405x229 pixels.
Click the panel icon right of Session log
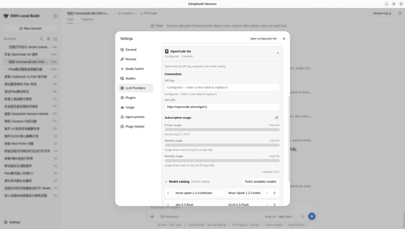click(x=400, y=13)
